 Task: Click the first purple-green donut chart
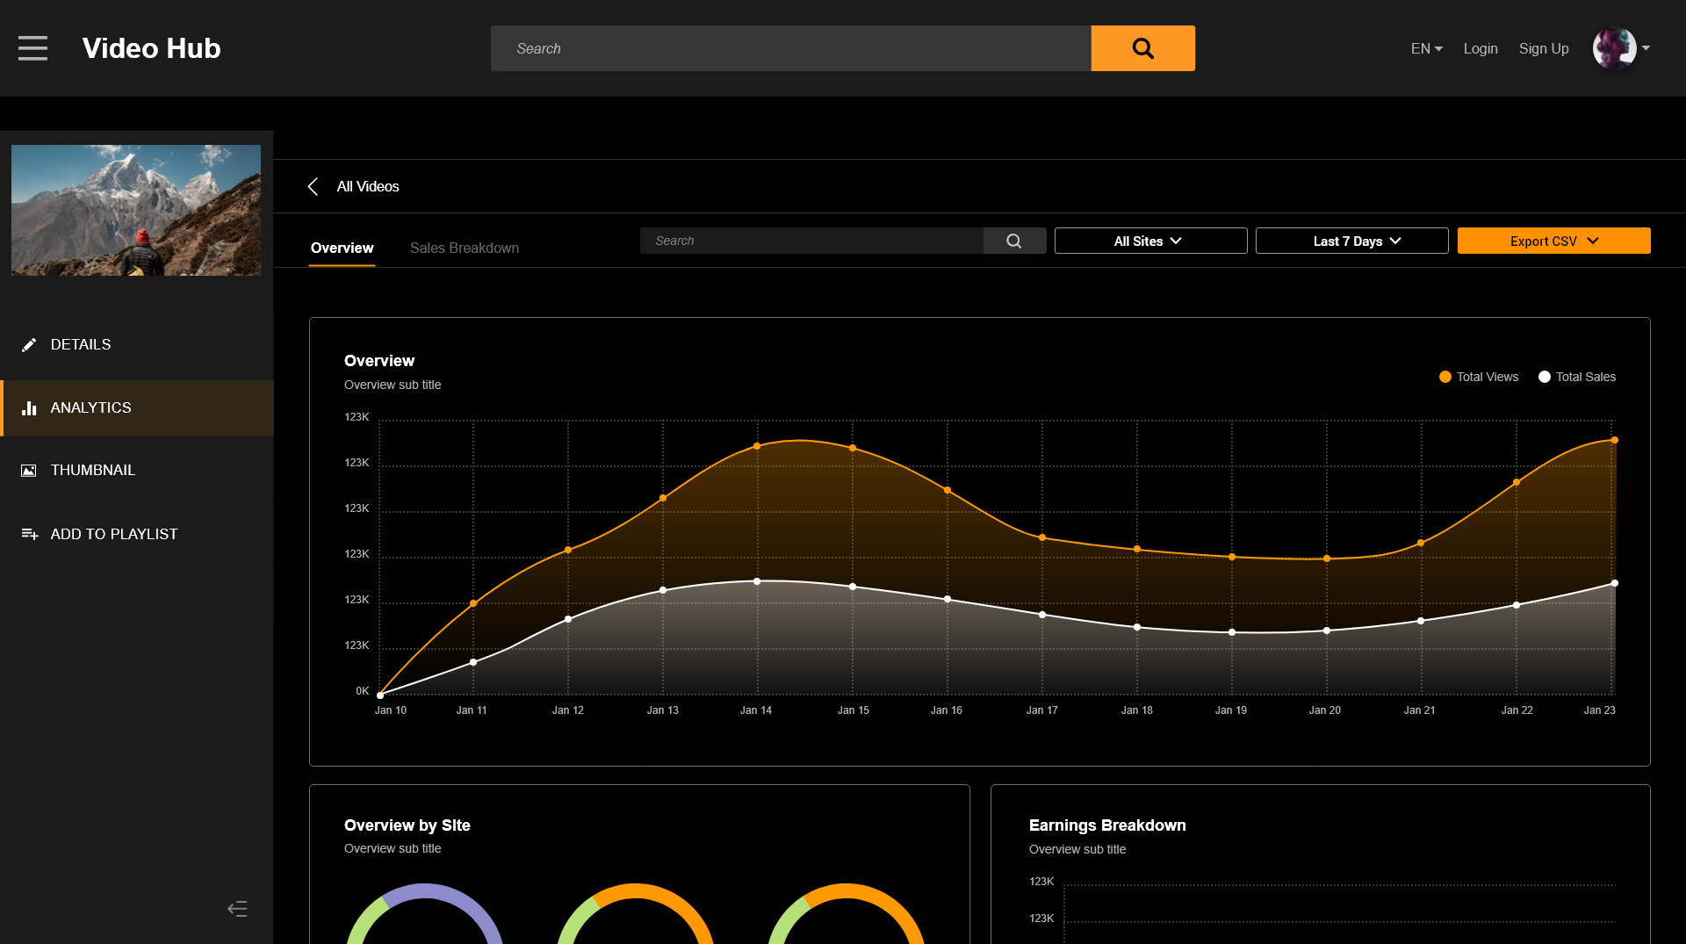click(424, 914)
